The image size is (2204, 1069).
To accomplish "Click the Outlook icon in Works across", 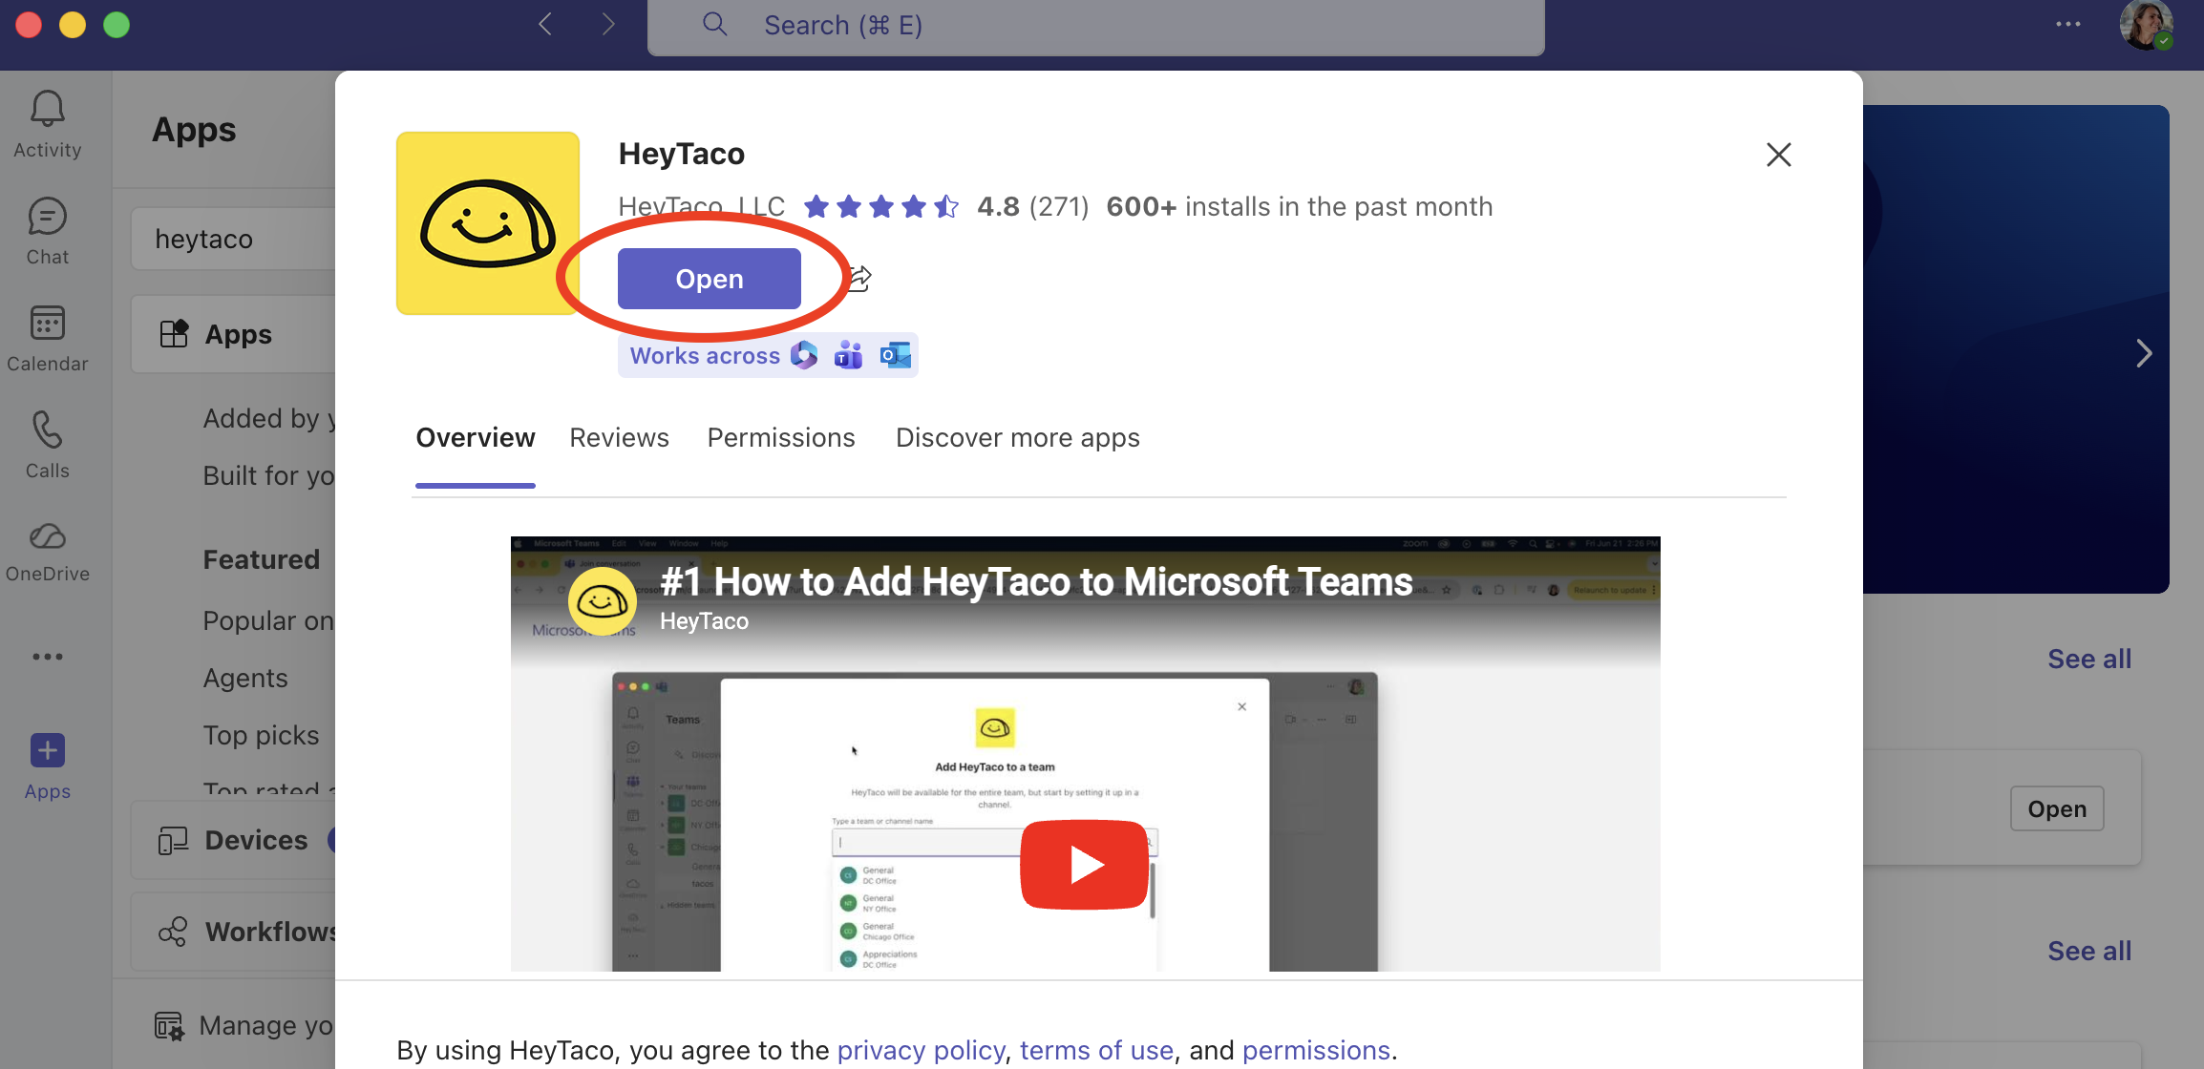I will 896,356.
